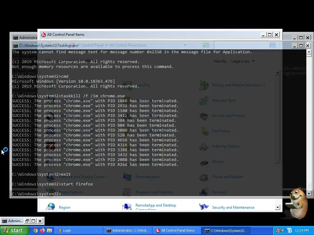The image size is (314, 235).
Task: Switch to C:\Windows\System32... taskbar button
Action: [226, 231]
